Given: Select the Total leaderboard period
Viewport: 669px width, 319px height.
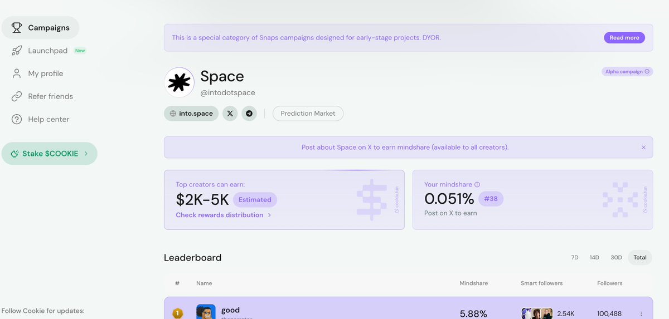Looking at the screenshot, I should tap(640, 258).
